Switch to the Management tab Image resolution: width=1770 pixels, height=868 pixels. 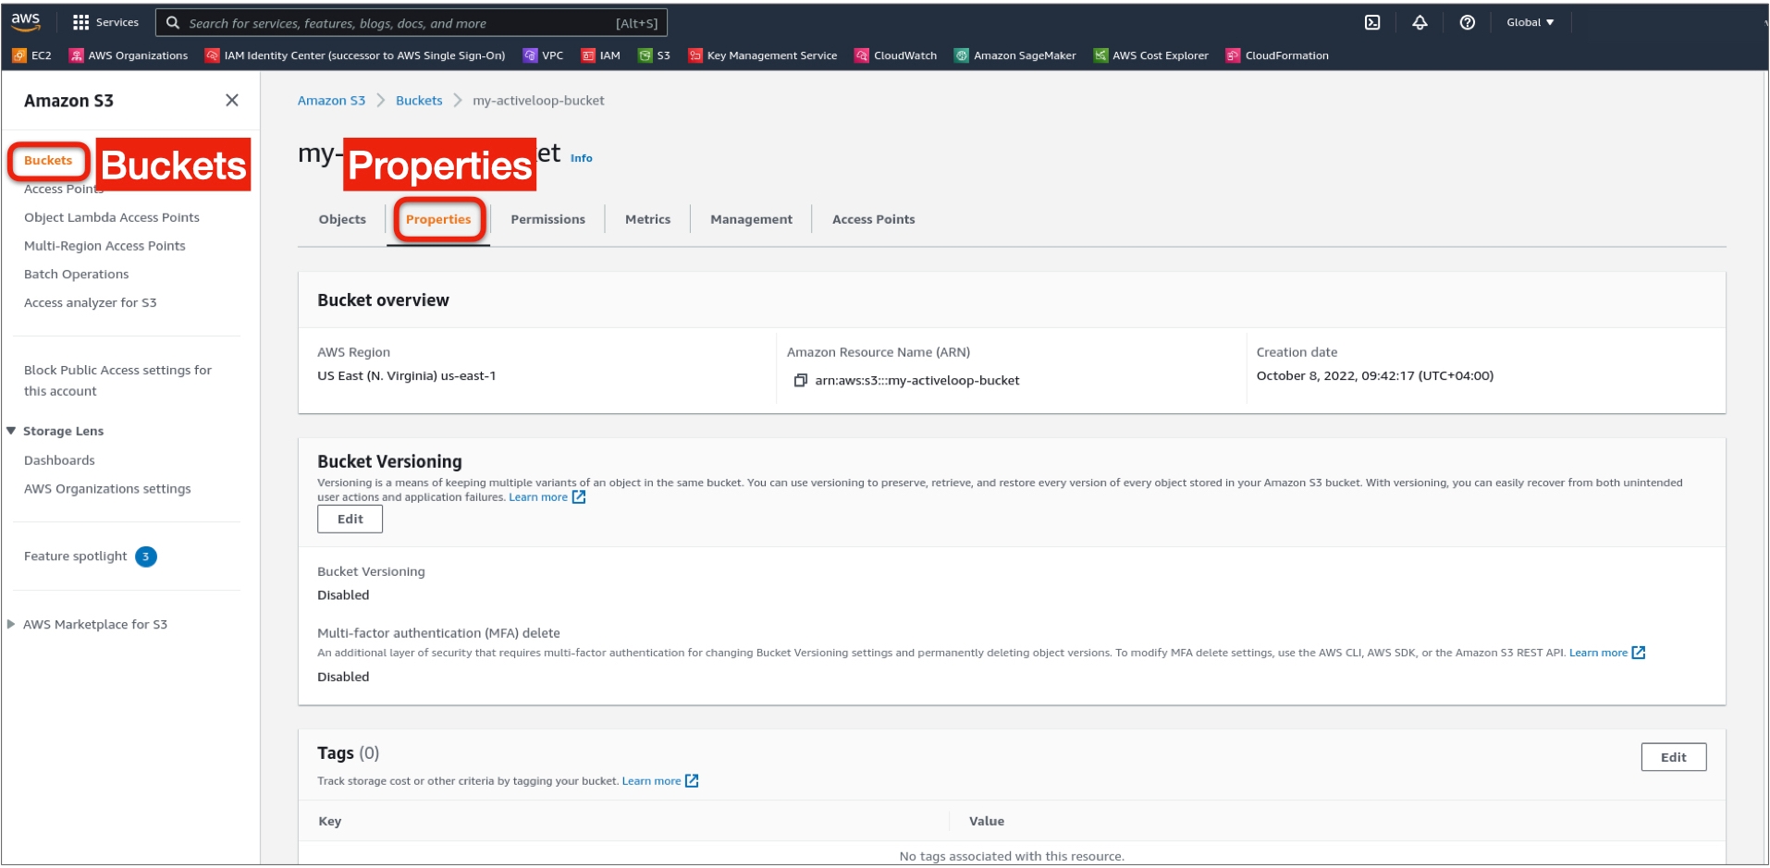pyautogui.click(x=751, y=220)
